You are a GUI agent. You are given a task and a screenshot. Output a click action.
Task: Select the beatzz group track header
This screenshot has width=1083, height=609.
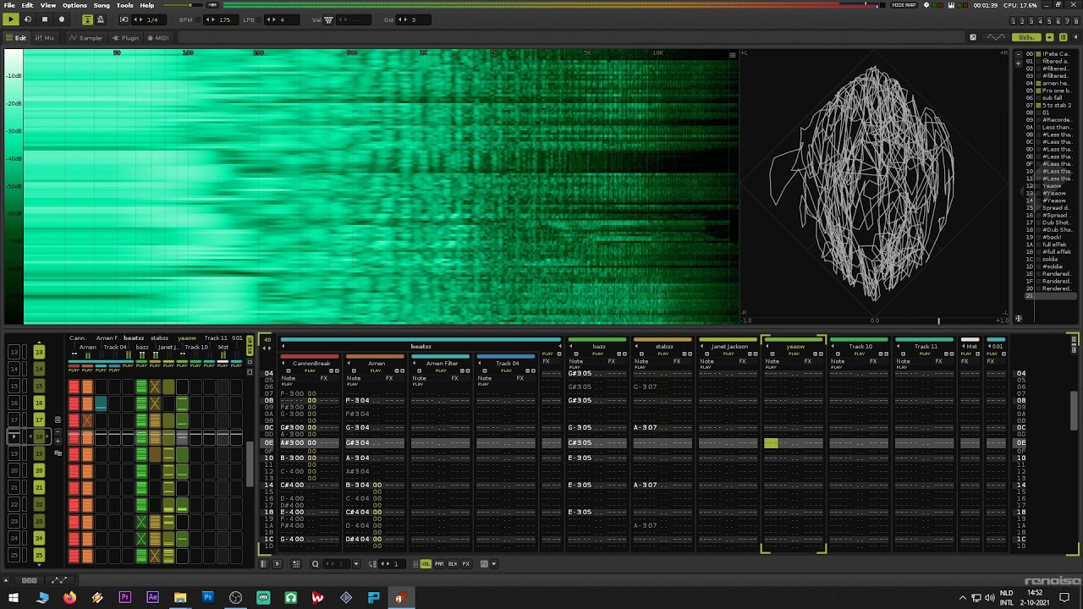click(421, 346)
